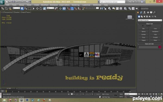Screen dimensions: 163x102
Task: Toggle the 3D Snaps button
Action: (68, 8)
